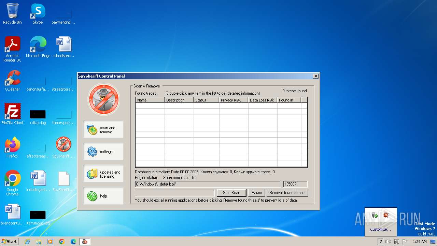Viewport: 437px width, 246px height.
Task: Select the SpySheriff desktop shortcut icon
Action: coord(64,148)
